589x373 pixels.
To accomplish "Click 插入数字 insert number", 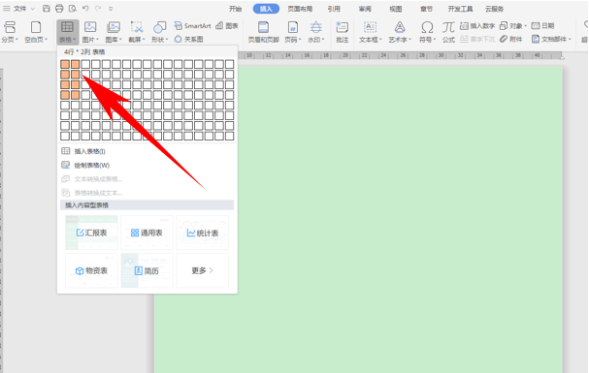I will click(477, 25).
